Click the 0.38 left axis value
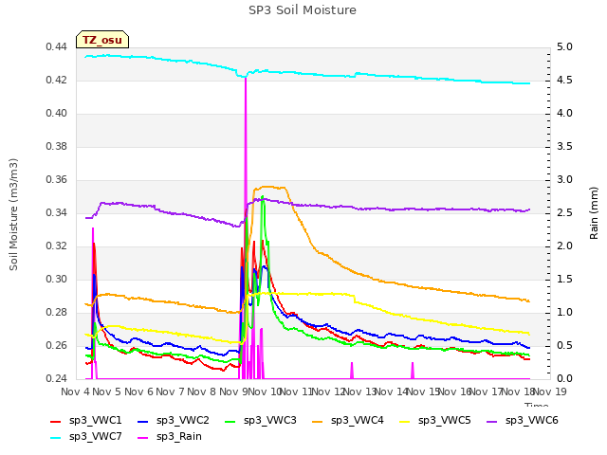The image size is (607, 455). (x=57, y=147)
